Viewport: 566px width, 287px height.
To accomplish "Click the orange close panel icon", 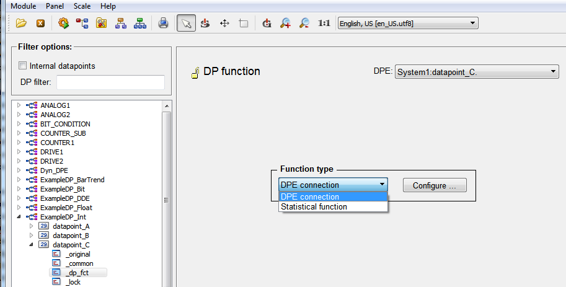I will (40, 24).
